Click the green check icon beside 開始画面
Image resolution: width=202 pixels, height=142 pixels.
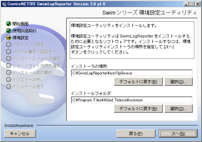(9, 24)
